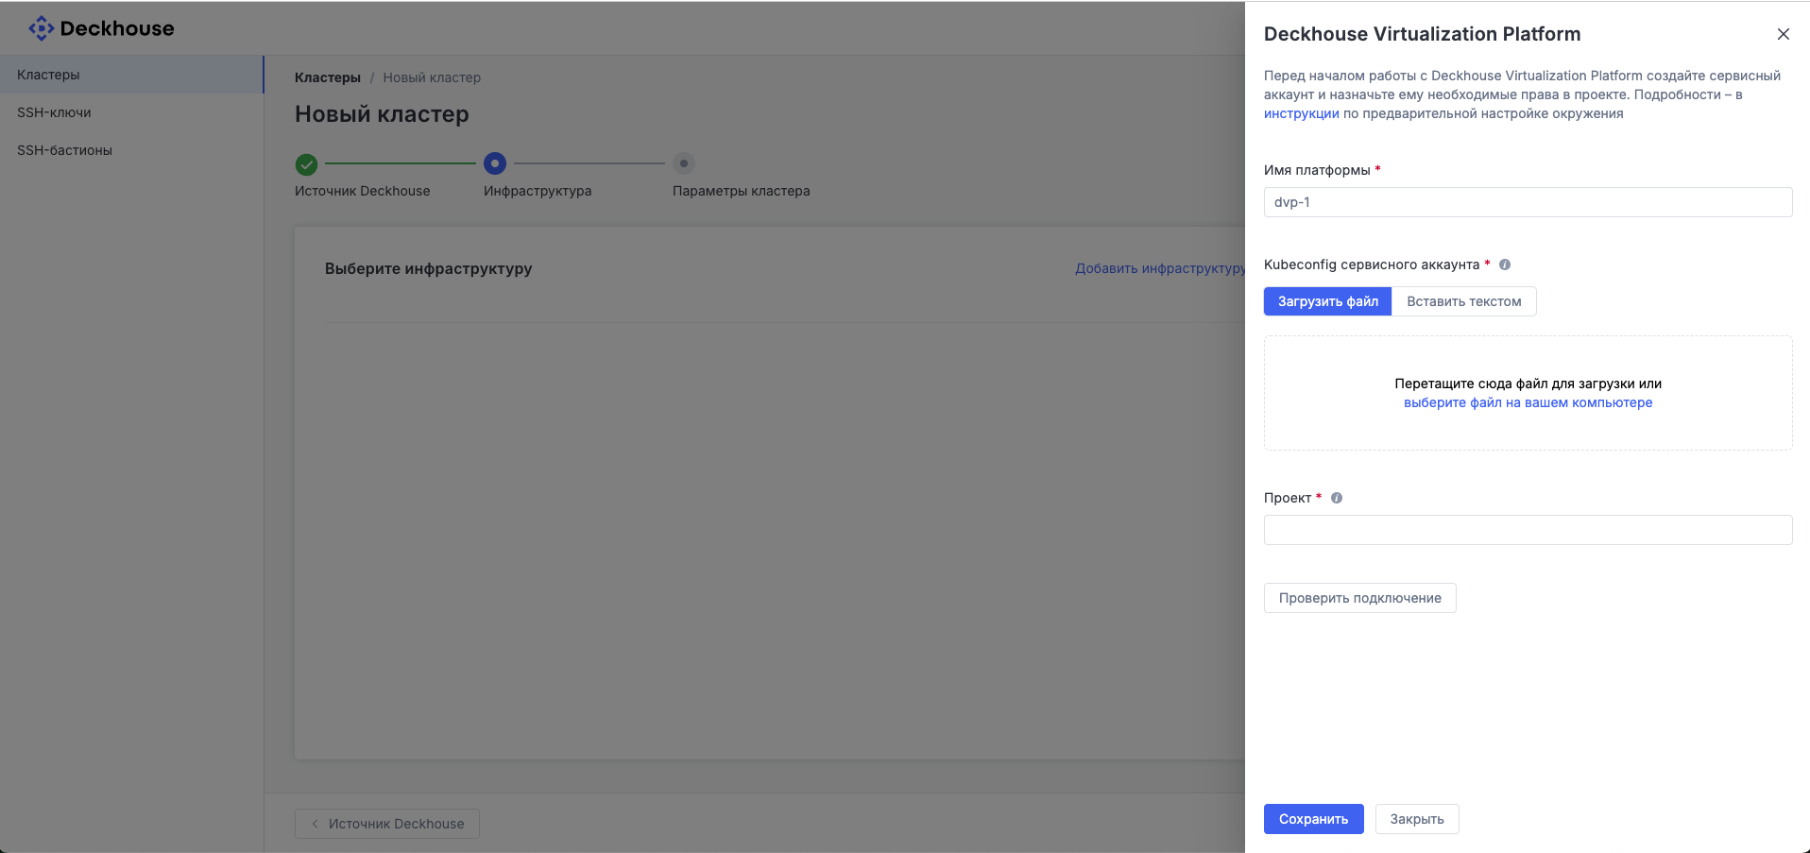Switch to the Вставить текстом tab

tap(1464, 301)
